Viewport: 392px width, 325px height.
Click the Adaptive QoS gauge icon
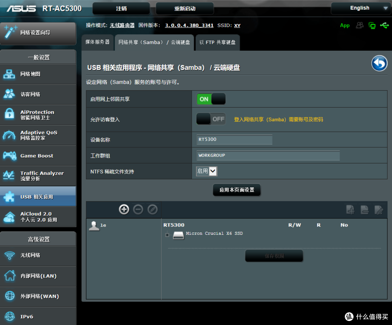(x=9, y=135)
